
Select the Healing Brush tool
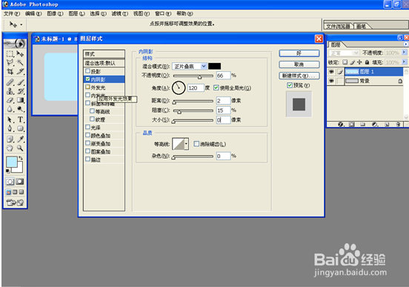pos(10,82)
